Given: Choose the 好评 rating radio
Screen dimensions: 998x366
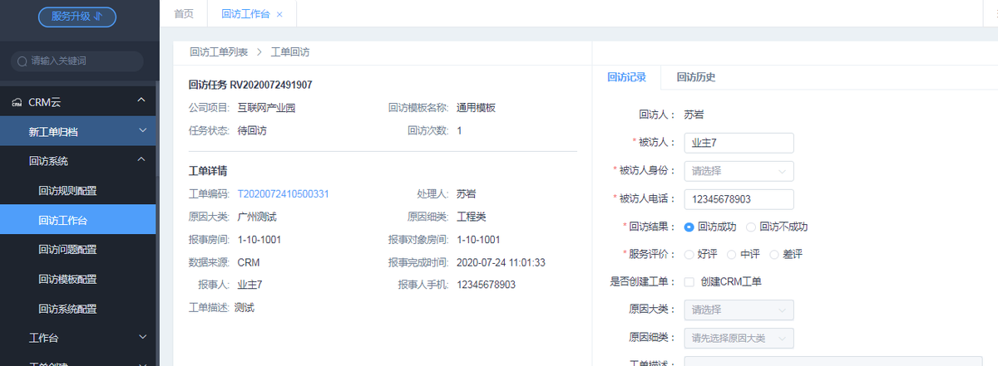Looking at the screenshot, I should (x=689, y=255).
